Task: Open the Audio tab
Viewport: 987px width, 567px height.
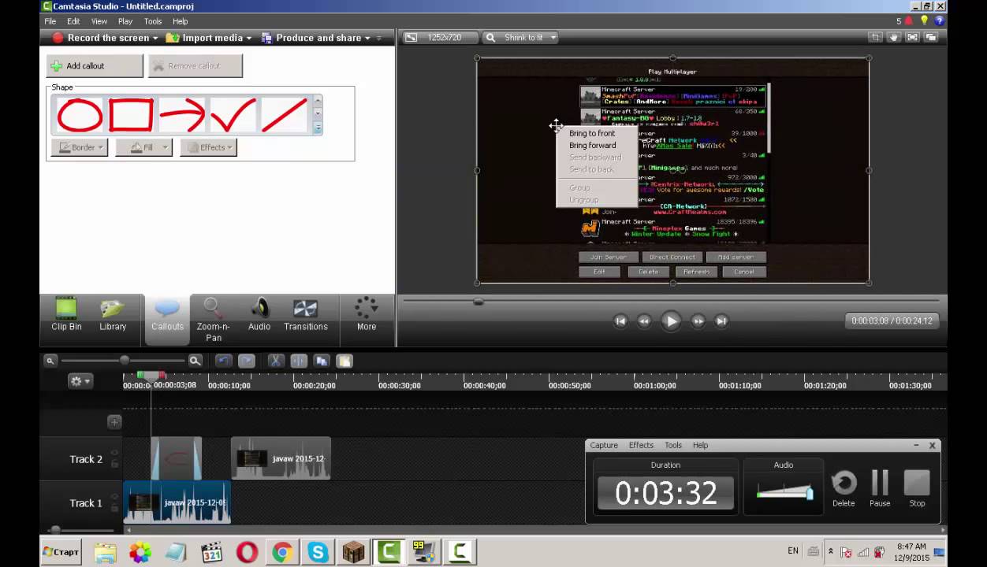Action: point(259,315)
